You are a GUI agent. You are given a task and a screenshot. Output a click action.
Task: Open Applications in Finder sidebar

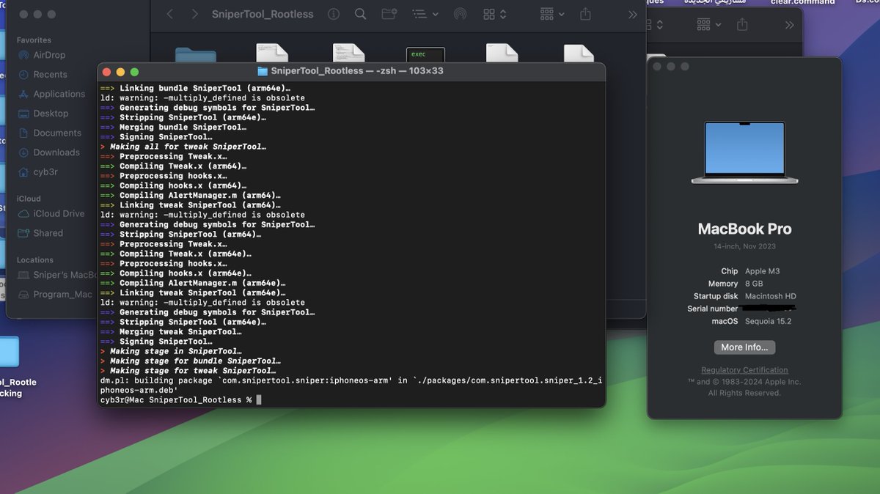59,94
